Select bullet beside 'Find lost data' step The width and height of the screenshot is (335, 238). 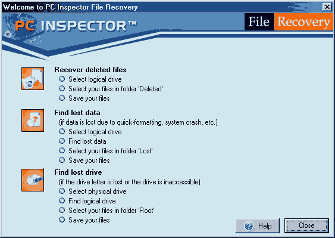pyautogui.click(x=62, y=141)
